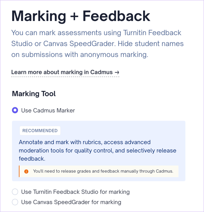
Task: Click the orange info icon in the warning
Action: 26,171
